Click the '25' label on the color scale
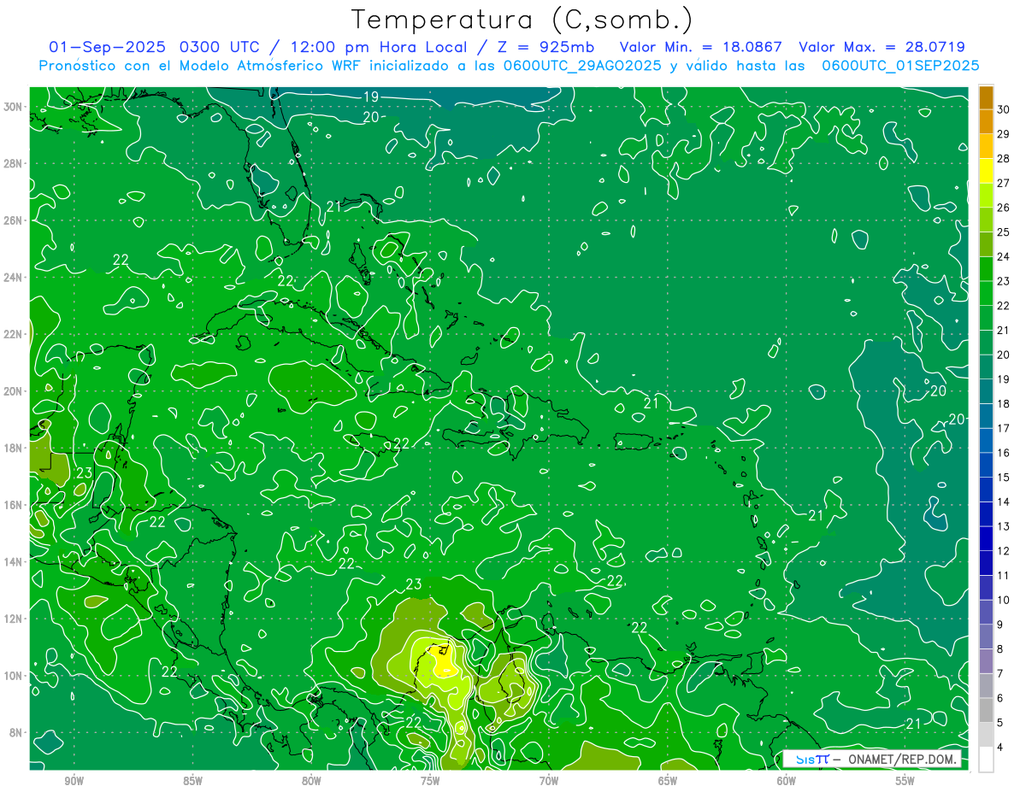Image resolution: width=1026 pixels, height=792 pixels. pyautogui.click(x=1003, y=232)
